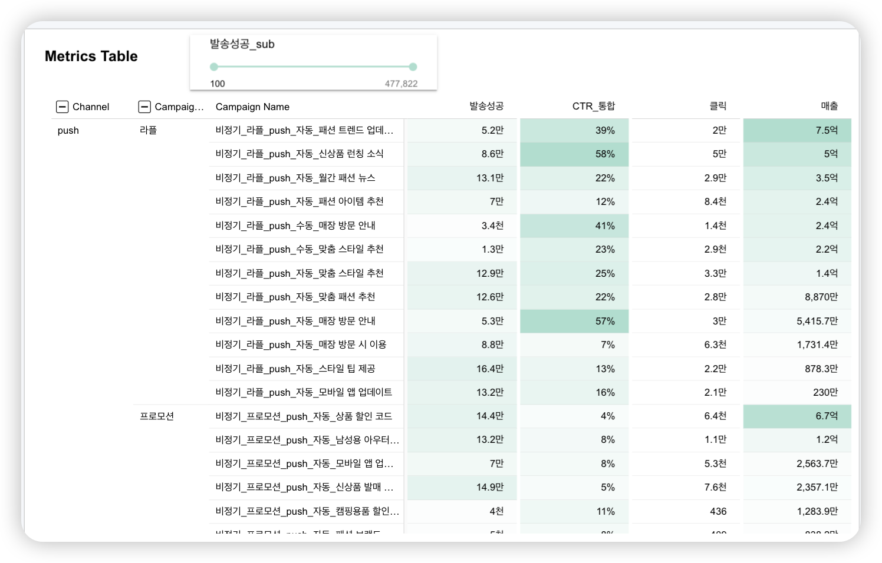Click the 7.5억 revenue cell

(x=797, y=131)
